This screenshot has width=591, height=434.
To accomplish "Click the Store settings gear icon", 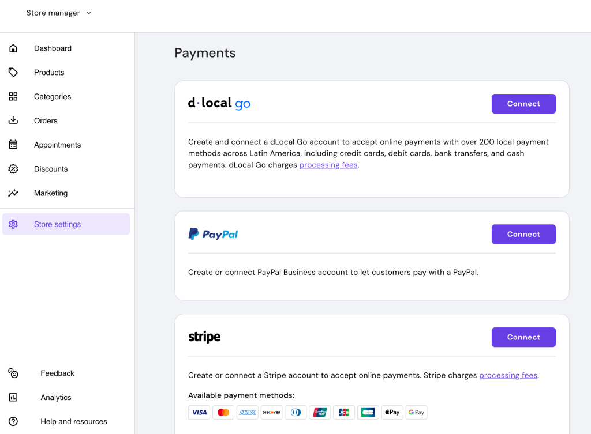I will (13, 224).
